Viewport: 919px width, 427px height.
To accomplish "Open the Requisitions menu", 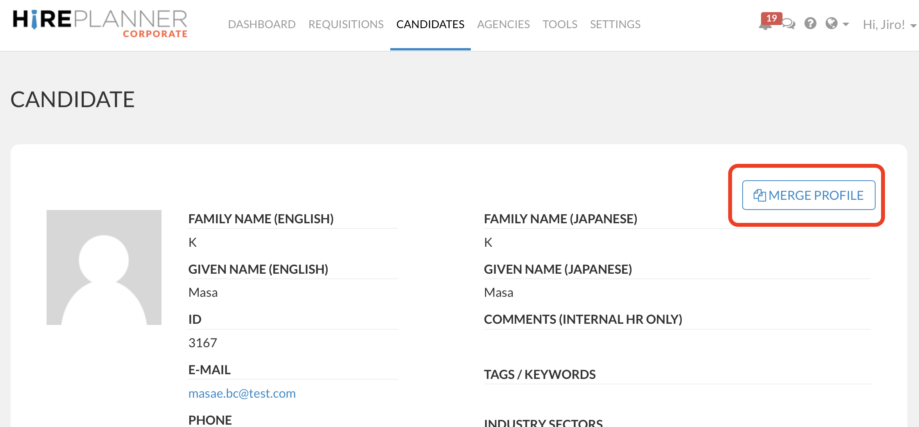I will coord(346,24).
